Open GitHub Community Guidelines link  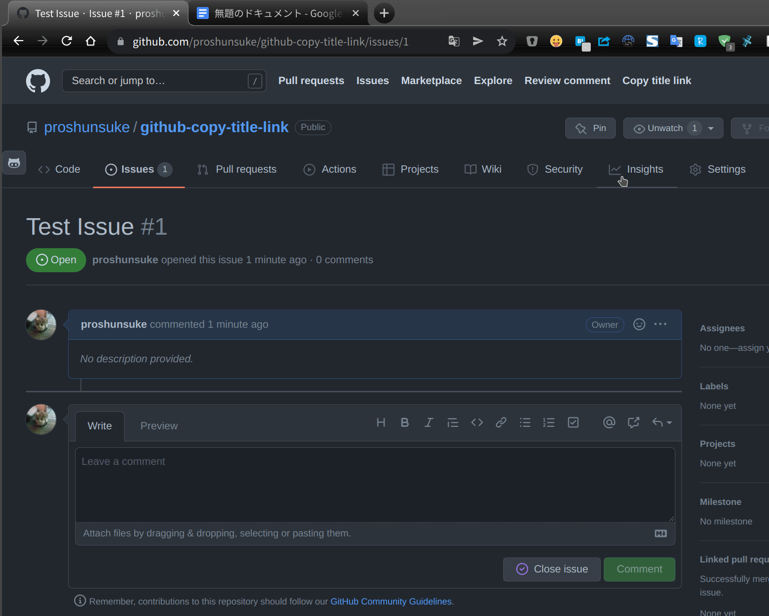pyautogui.click(x=391, y=601)
